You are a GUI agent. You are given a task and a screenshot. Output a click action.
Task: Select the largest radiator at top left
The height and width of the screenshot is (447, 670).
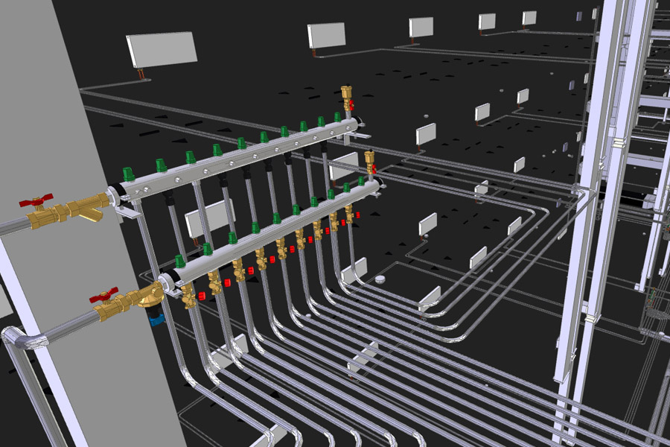[162, 48]
